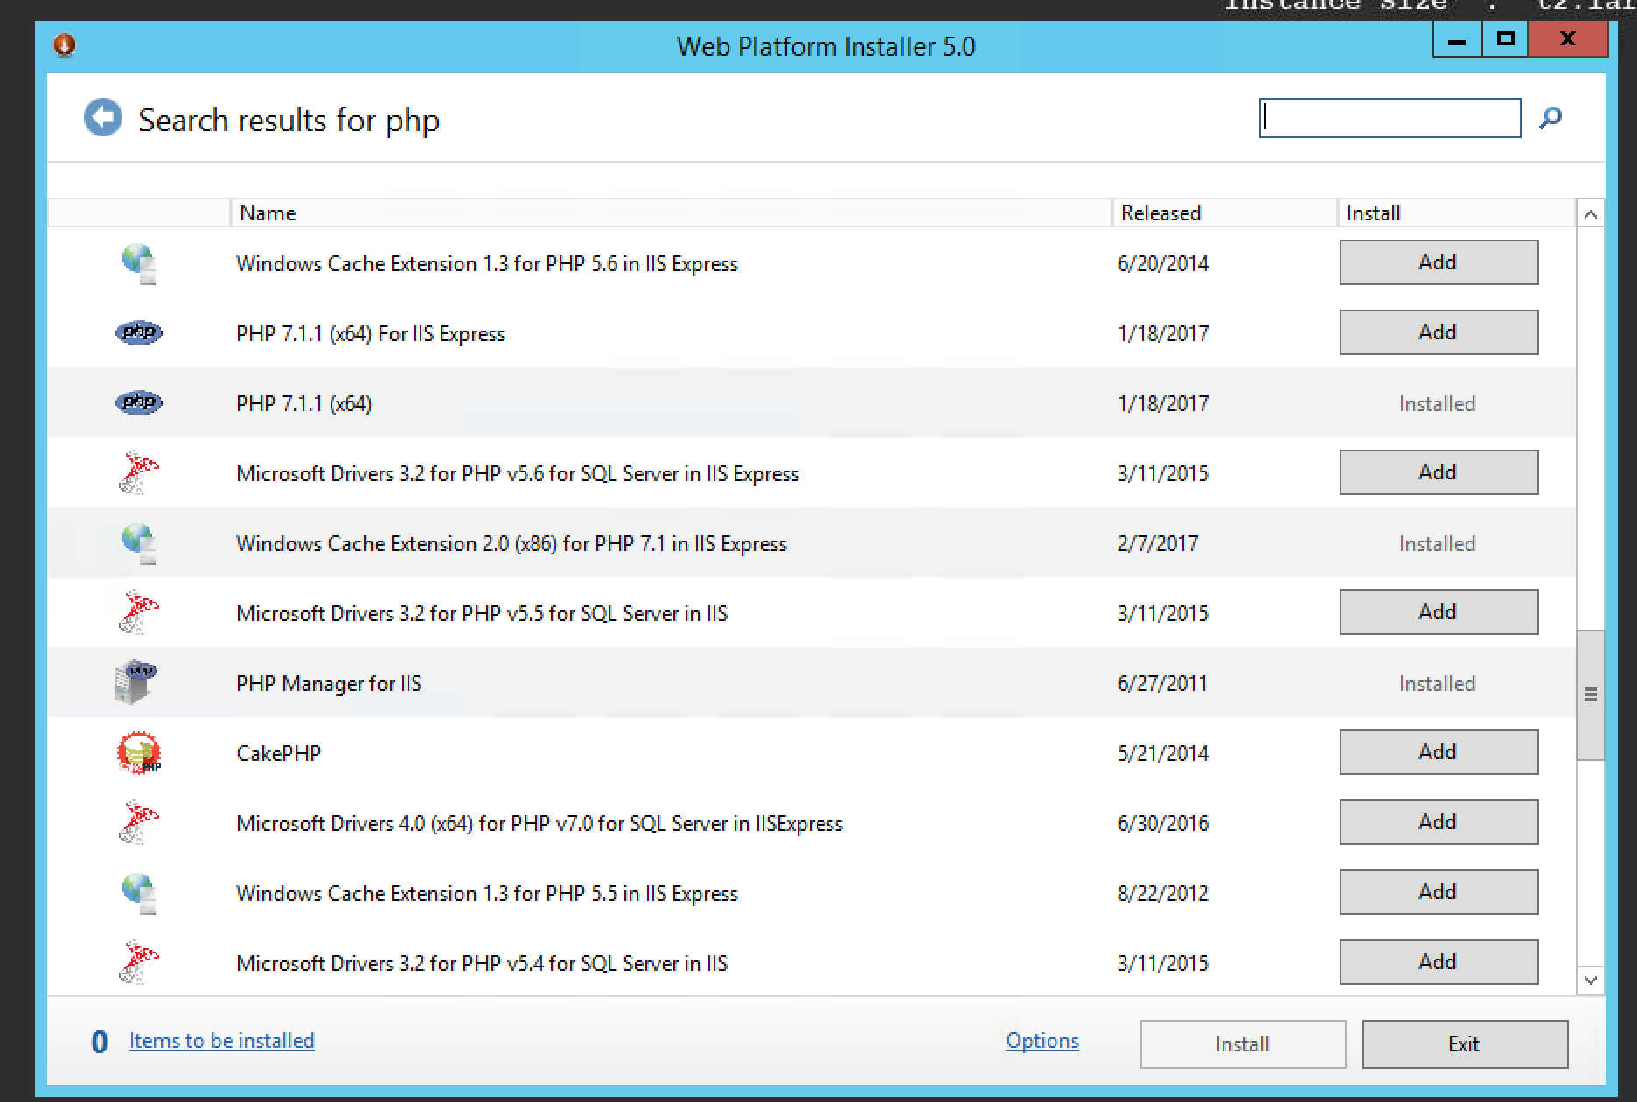Click release date 6/27/2011

pos(1162,683)
